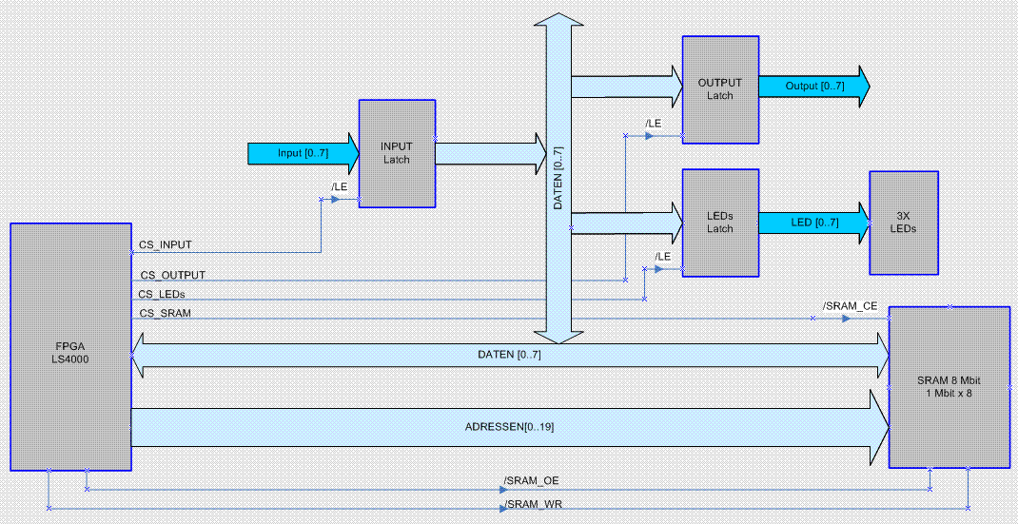Click the Output [0..7] arrow
The height and width of the screenshot is (524, 1018).
pyautogui.click(x=814, y=86)
